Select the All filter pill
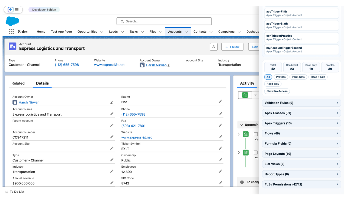 268,77
